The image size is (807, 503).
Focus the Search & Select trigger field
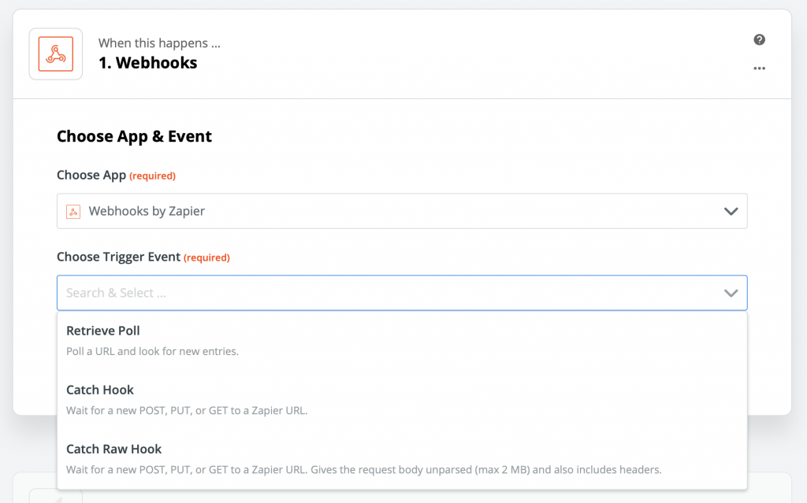402,293
